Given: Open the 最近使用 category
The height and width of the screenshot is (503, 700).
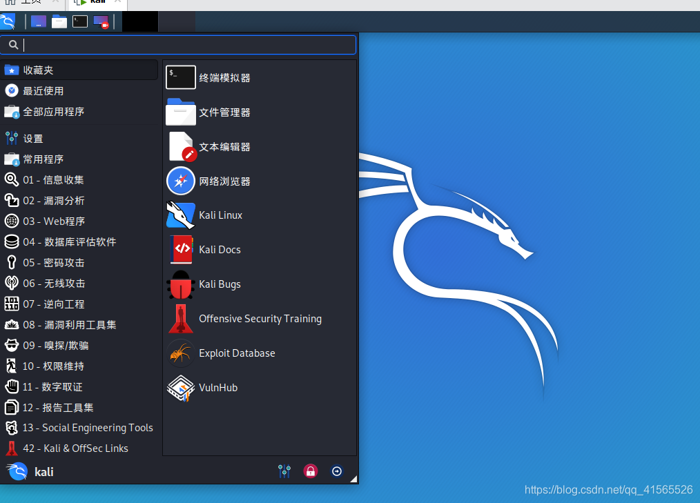Looking at the screenshot, I should click(x=79, y=91).
